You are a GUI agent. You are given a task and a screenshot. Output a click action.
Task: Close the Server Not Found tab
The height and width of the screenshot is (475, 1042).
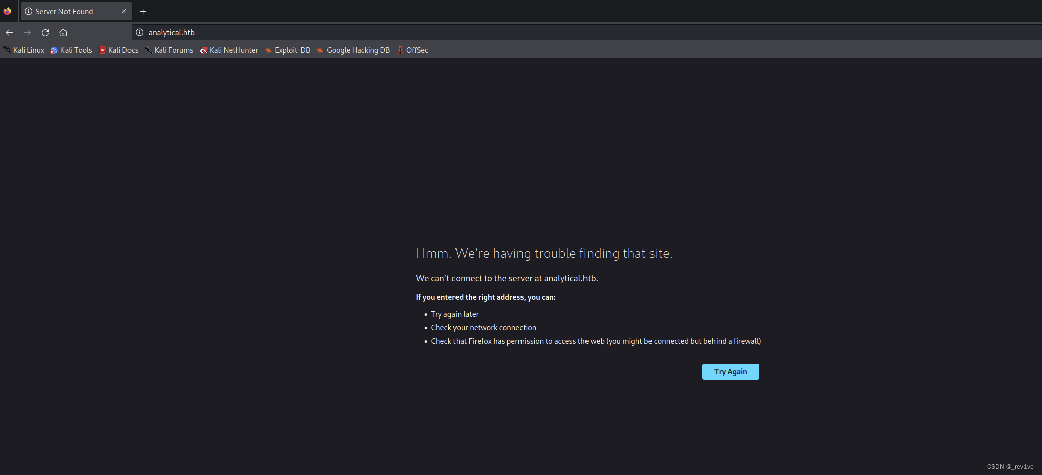pyautogui.click(x=124, y=11)
